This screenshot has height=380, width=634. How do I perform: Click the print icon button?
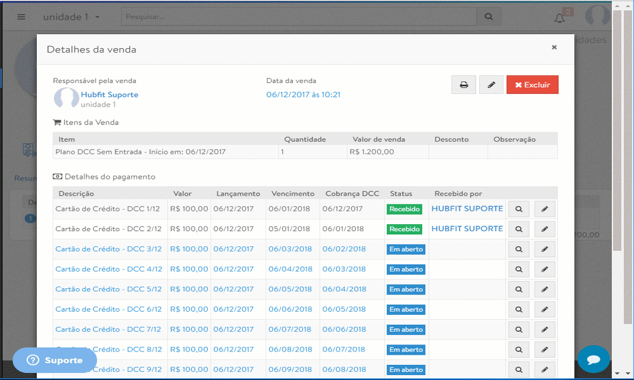463,85
